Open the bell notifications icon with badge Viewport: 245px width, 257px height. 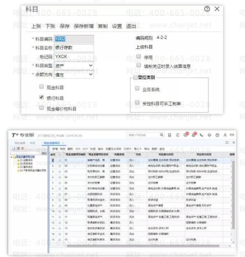pyautogui.click(x=194, y=135)
